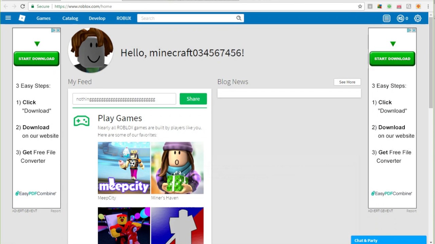Screen dimensions: 435x244
Task: Click the left EasyPDFCombine logo
Action: coord(36,194)
